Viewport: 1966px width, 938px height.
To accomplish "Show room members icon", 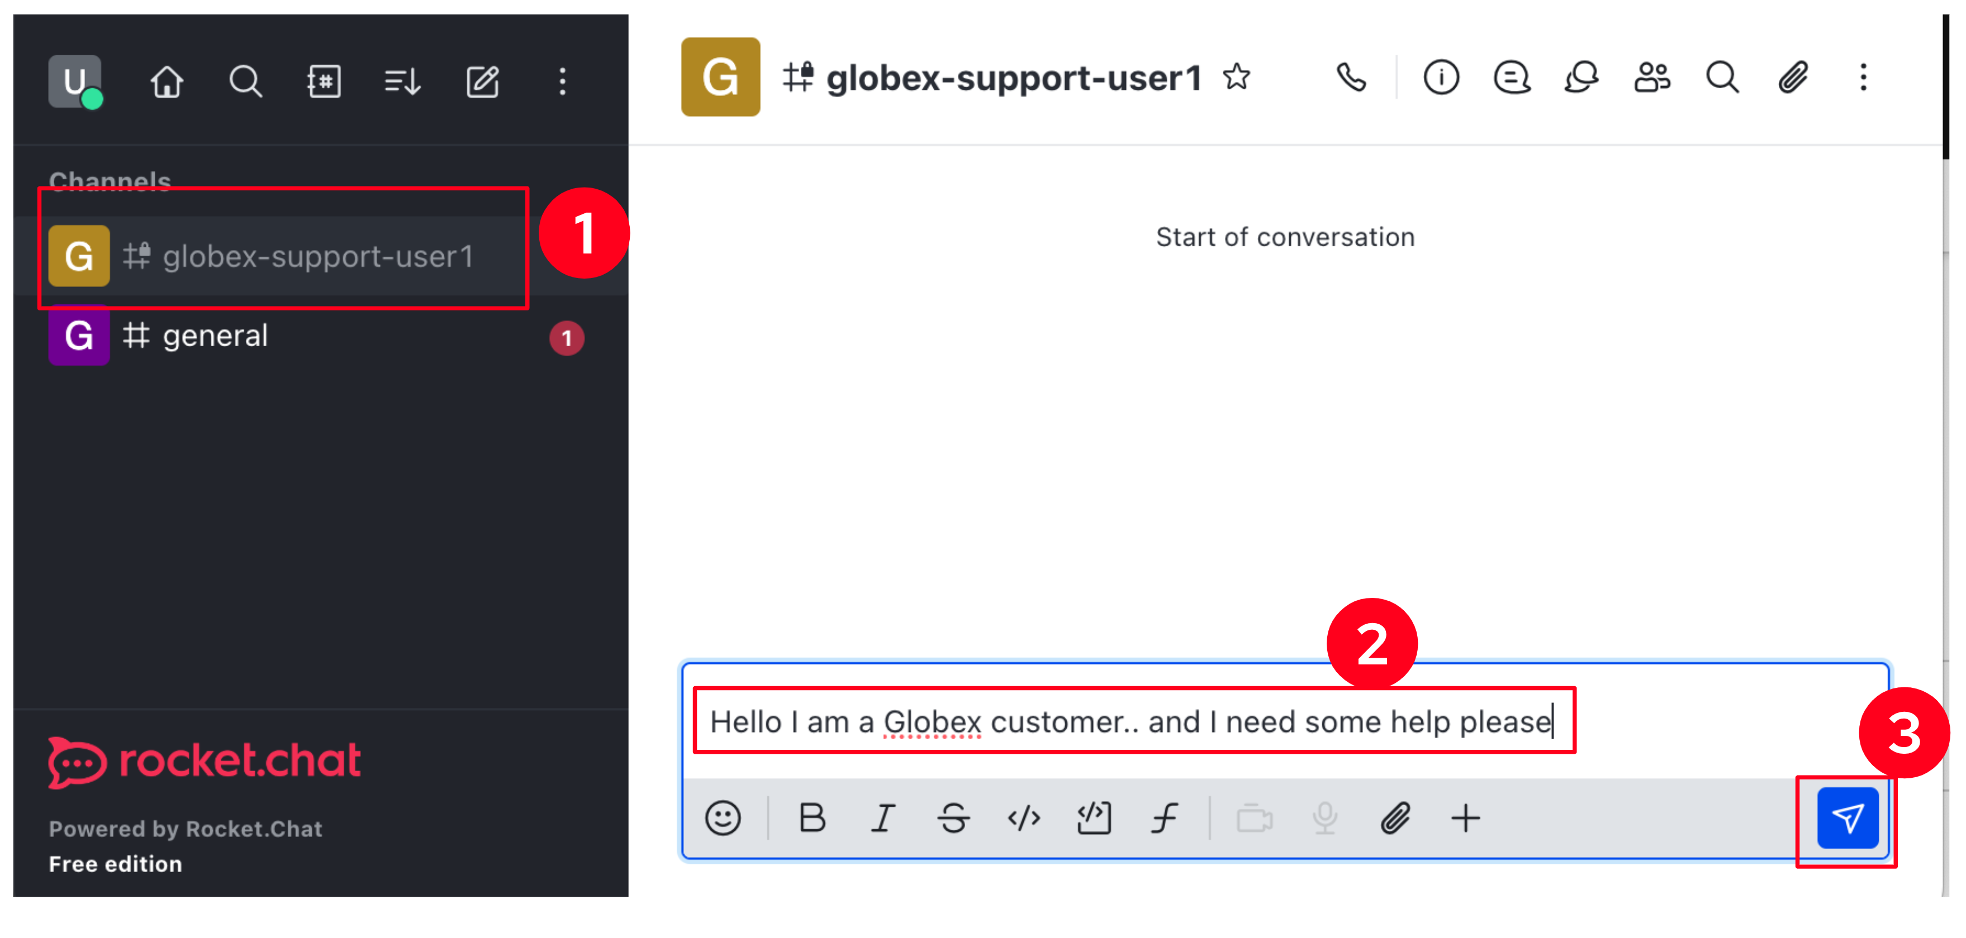I will pyautogui.click(x=1652, y=77).
